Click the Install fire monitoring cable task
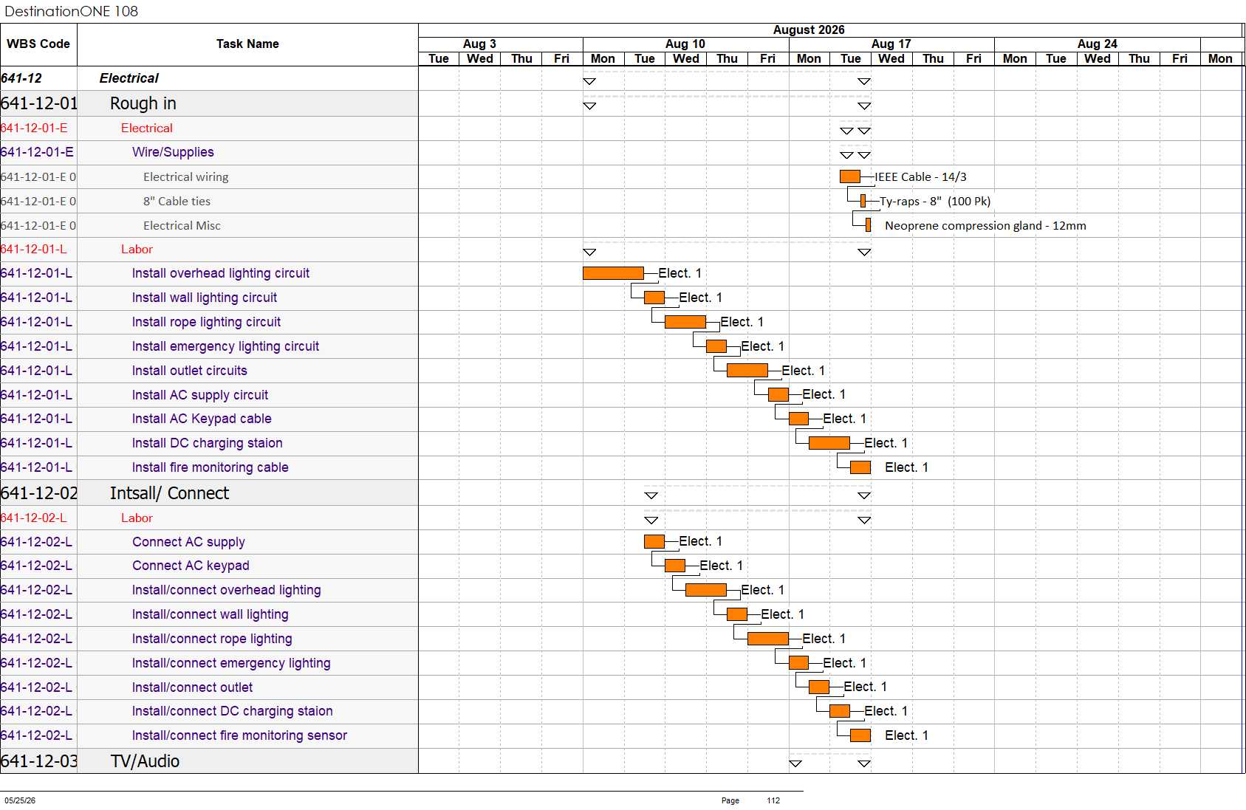 click(x=210, y=467)
